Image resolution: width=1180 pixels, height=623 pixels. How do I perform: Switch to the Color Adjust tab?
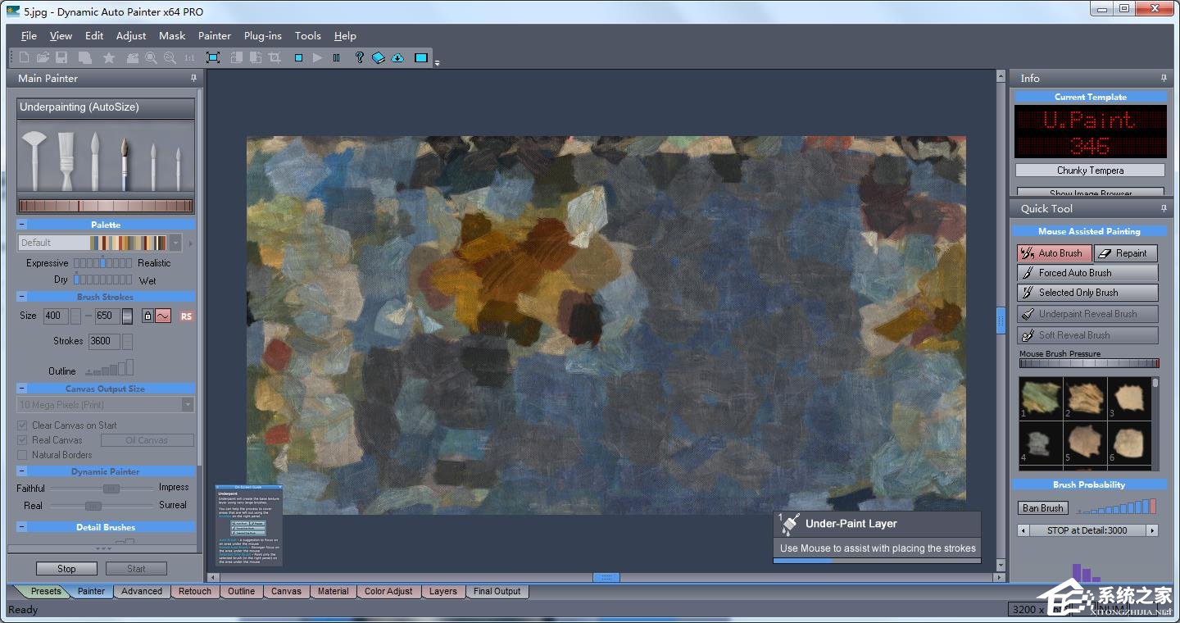coord(388,591)
